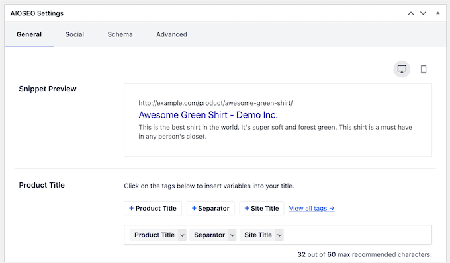The height and width of the screenshot is (263, 450).
Task: Move AIOSEO Settings panel down
Action: (x=423, y=13)
